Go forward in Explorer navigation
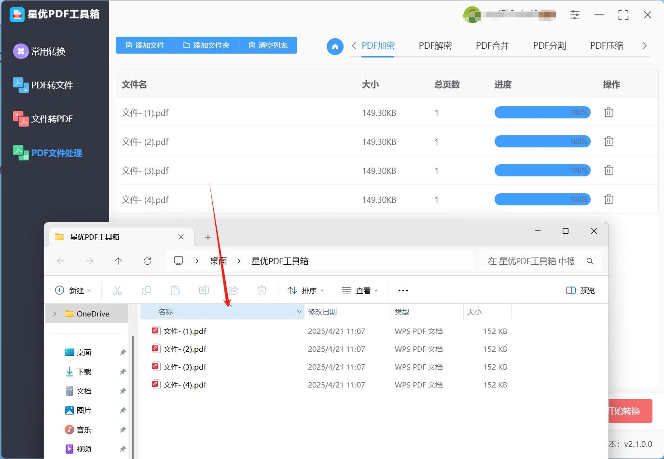The image size is (664, 459). 90,261
